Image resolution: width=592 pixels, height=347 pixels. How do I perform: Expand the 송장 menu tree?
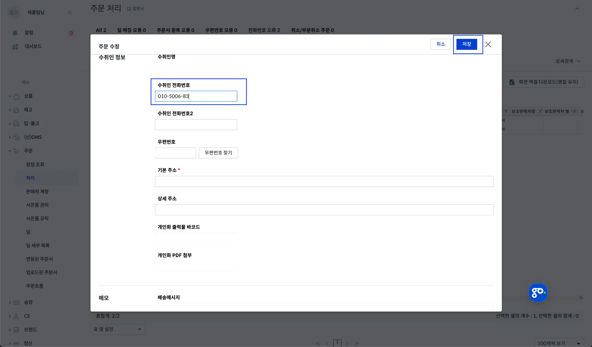(x=10, y=303)
